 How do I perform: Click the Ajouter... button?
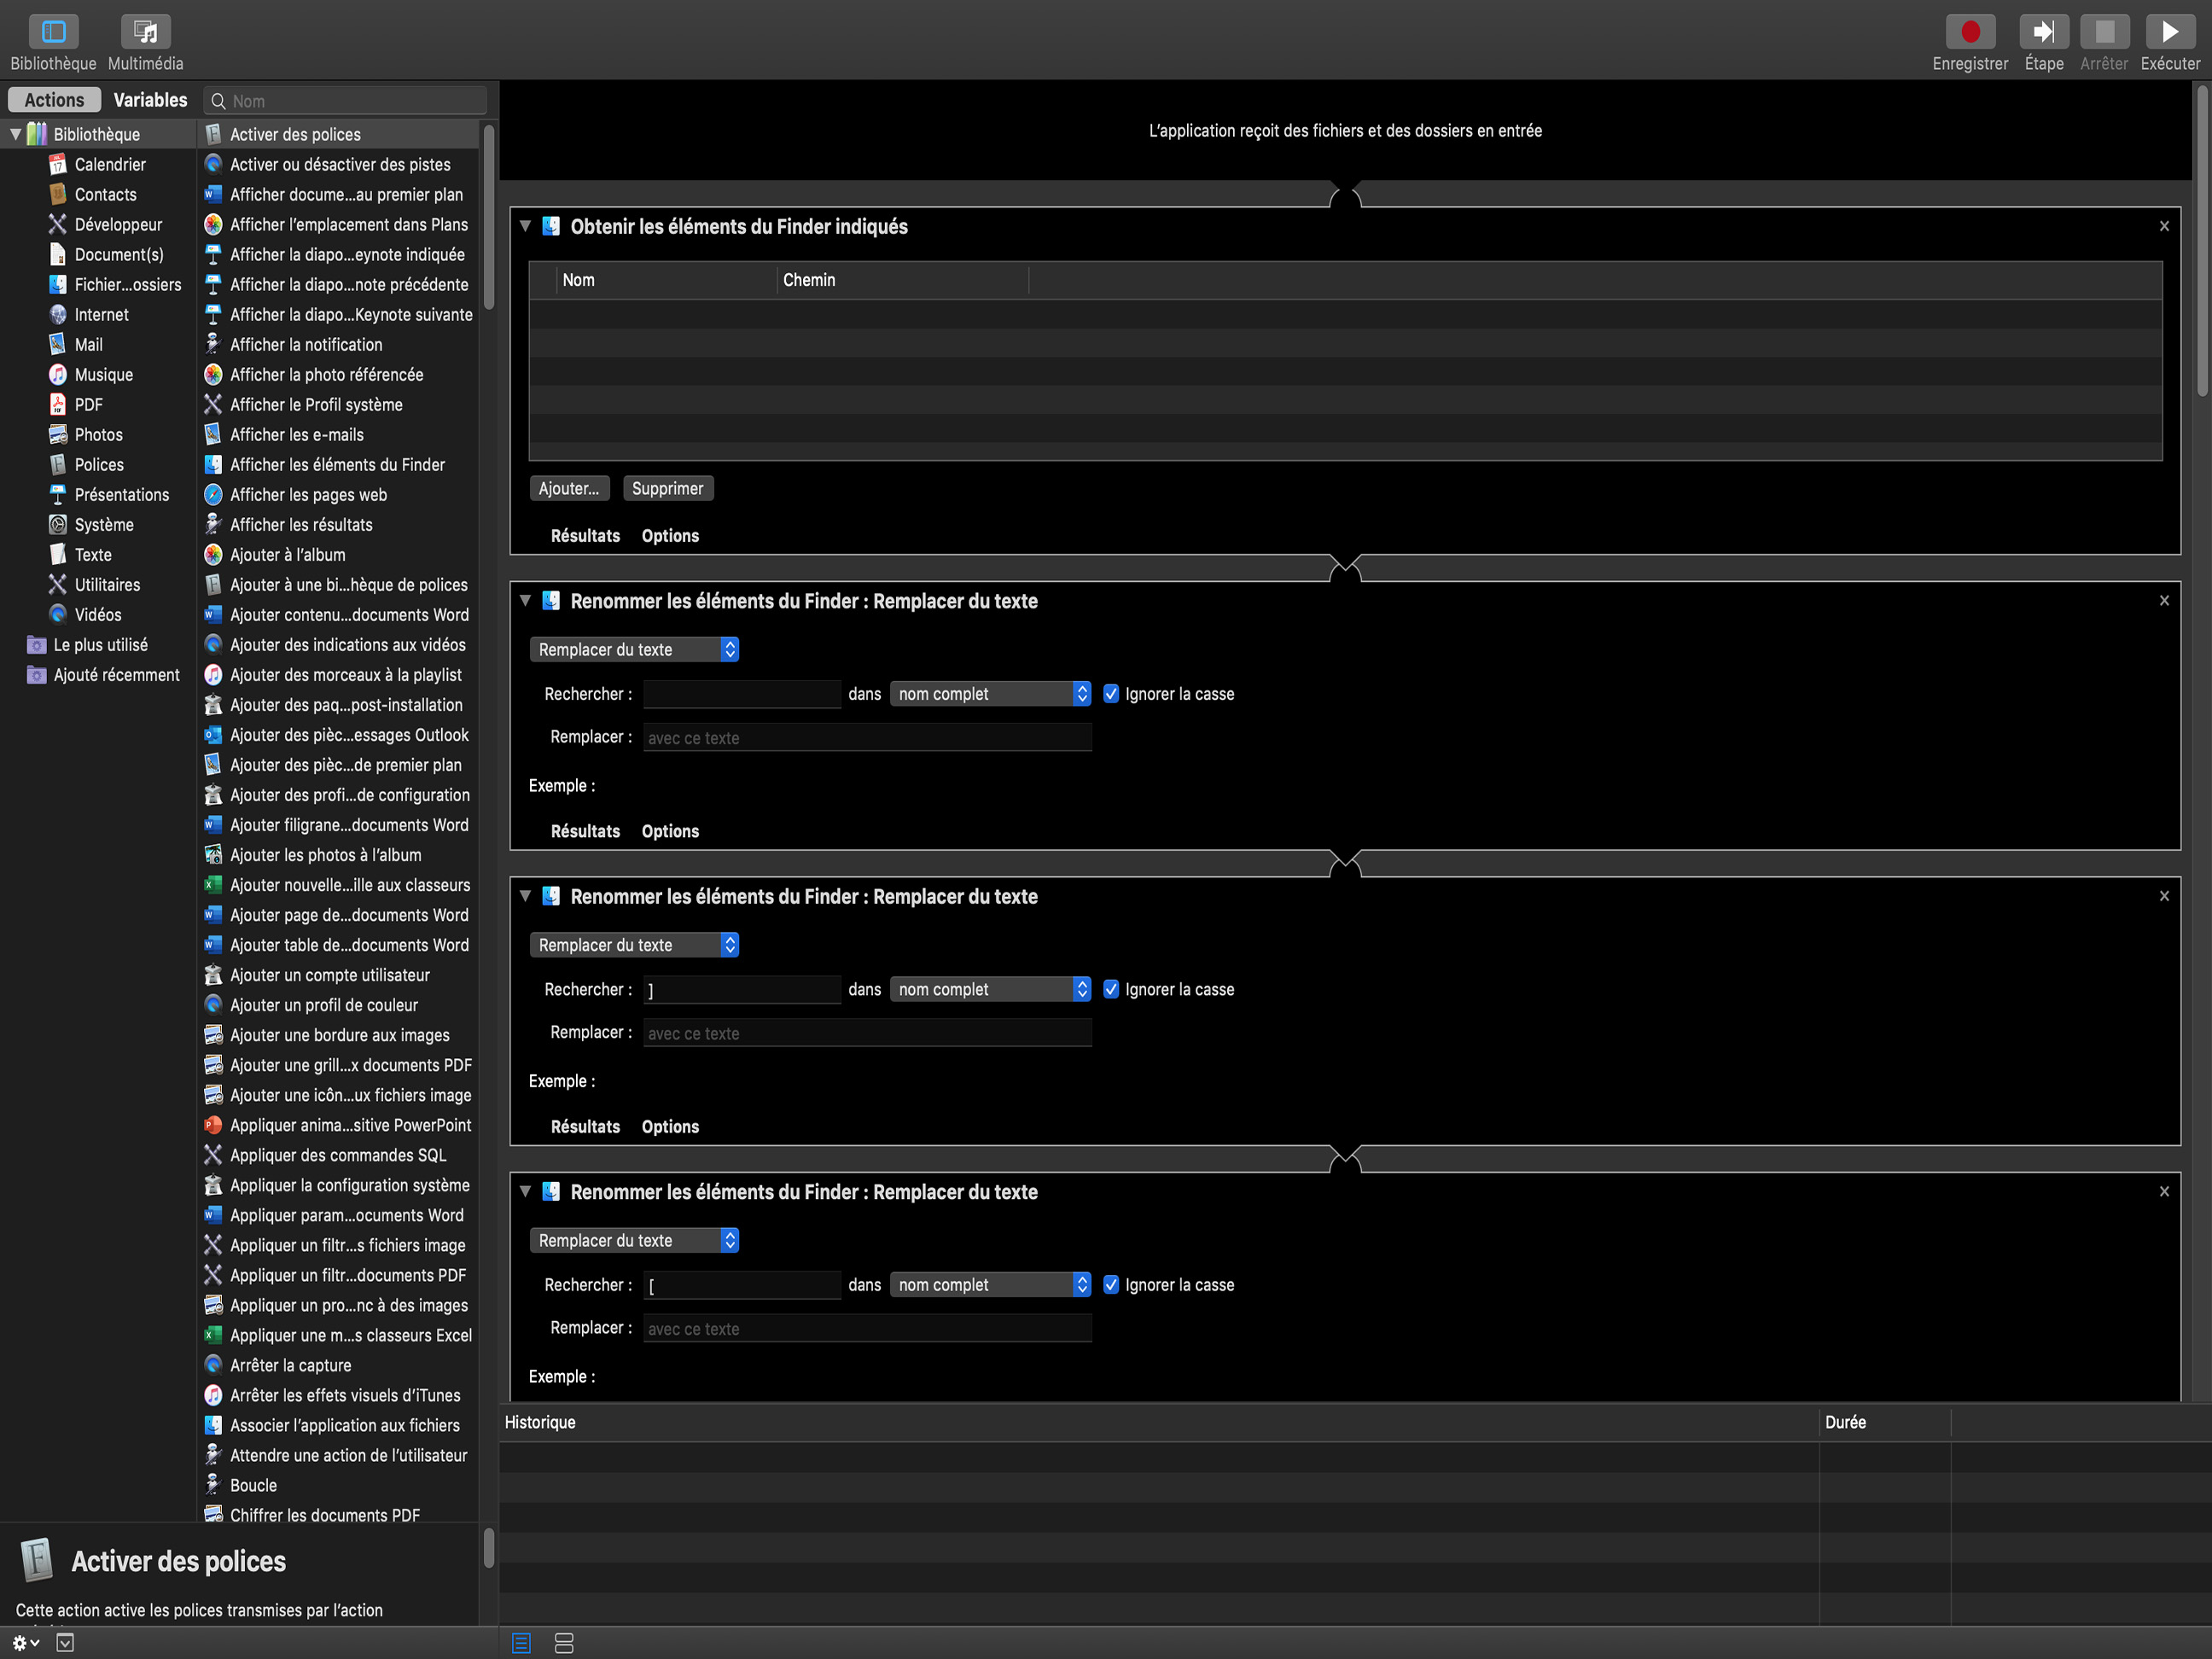coord(568,489)
